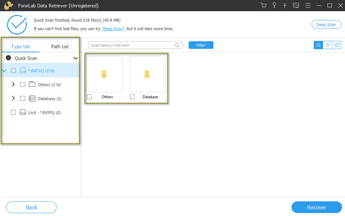Screen dimensions: 345x216
Task: Check the Database (2) tree checkbox
Action: (x=23, y=98)
